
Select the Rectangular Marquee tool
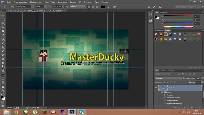3,19
